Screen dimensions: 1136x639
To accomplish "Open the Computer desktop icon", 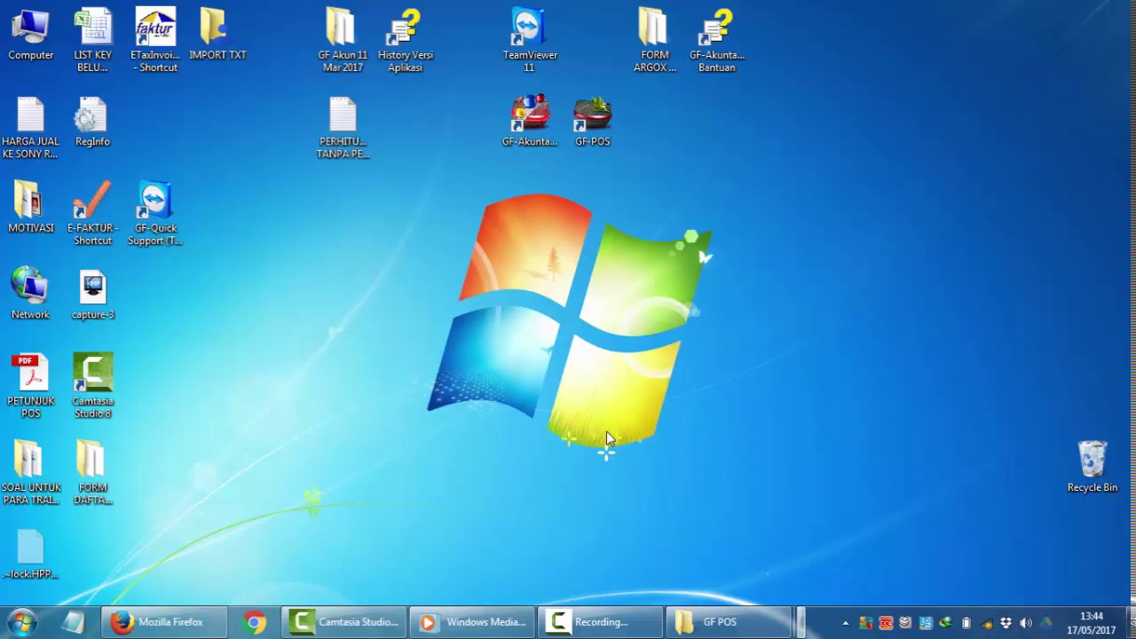I will point(31,35).
